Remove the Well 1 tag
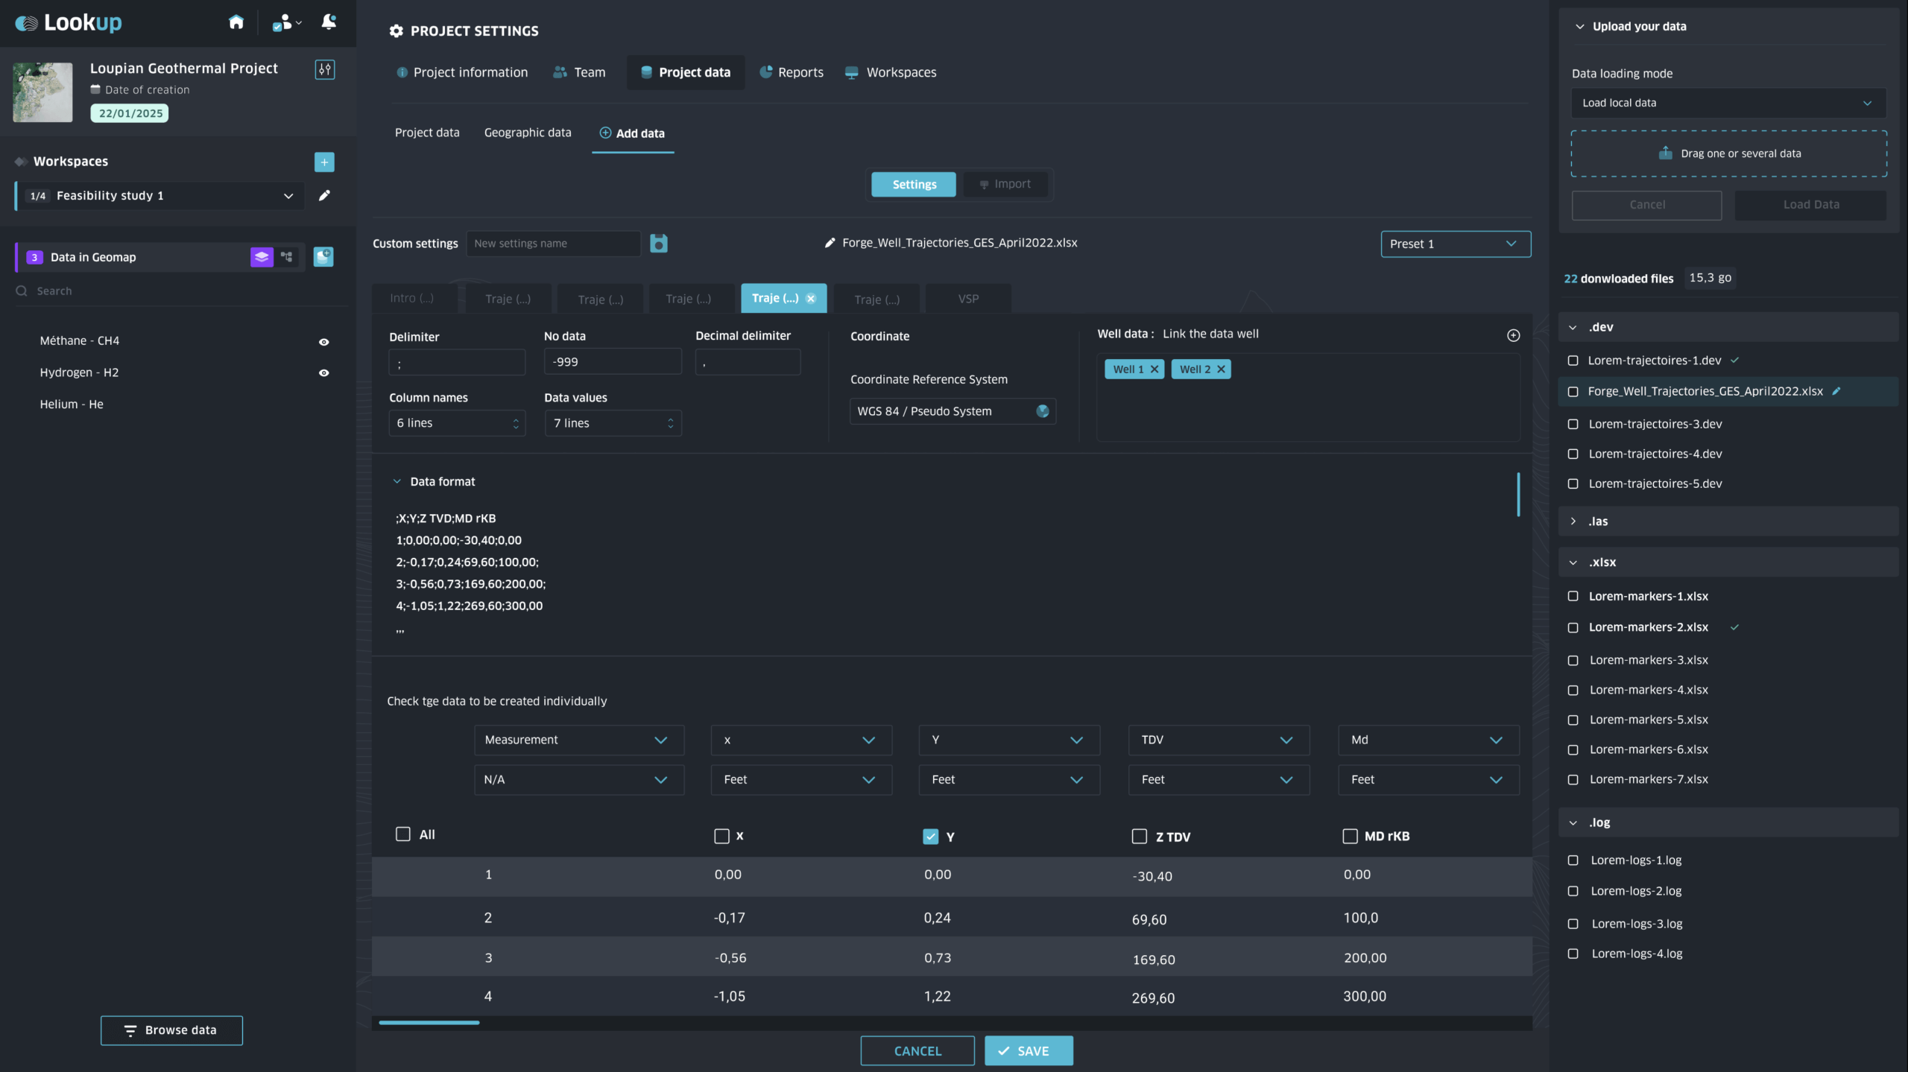Image resolution: width=1908 pixels, height=1072 pixels. click(x=1154, y=370)
